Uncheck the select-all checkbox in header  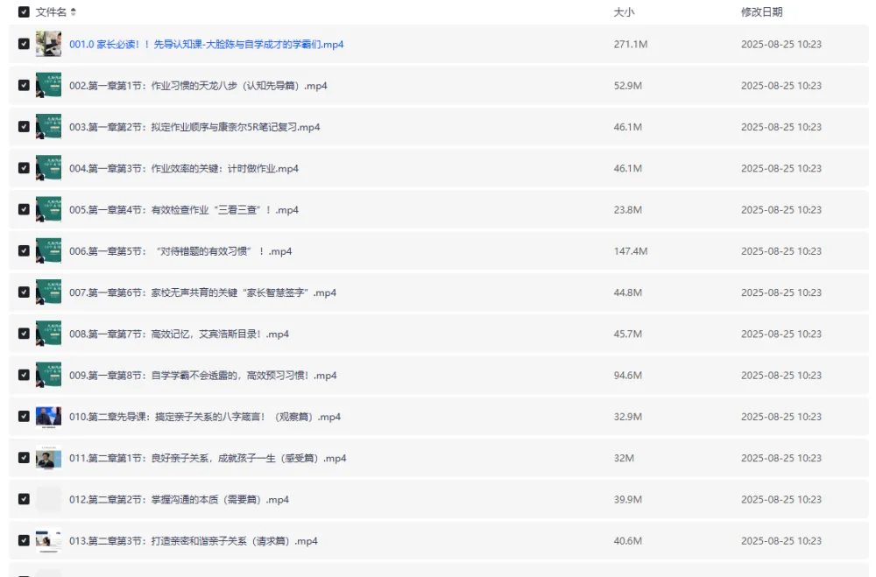coord(25,13)
